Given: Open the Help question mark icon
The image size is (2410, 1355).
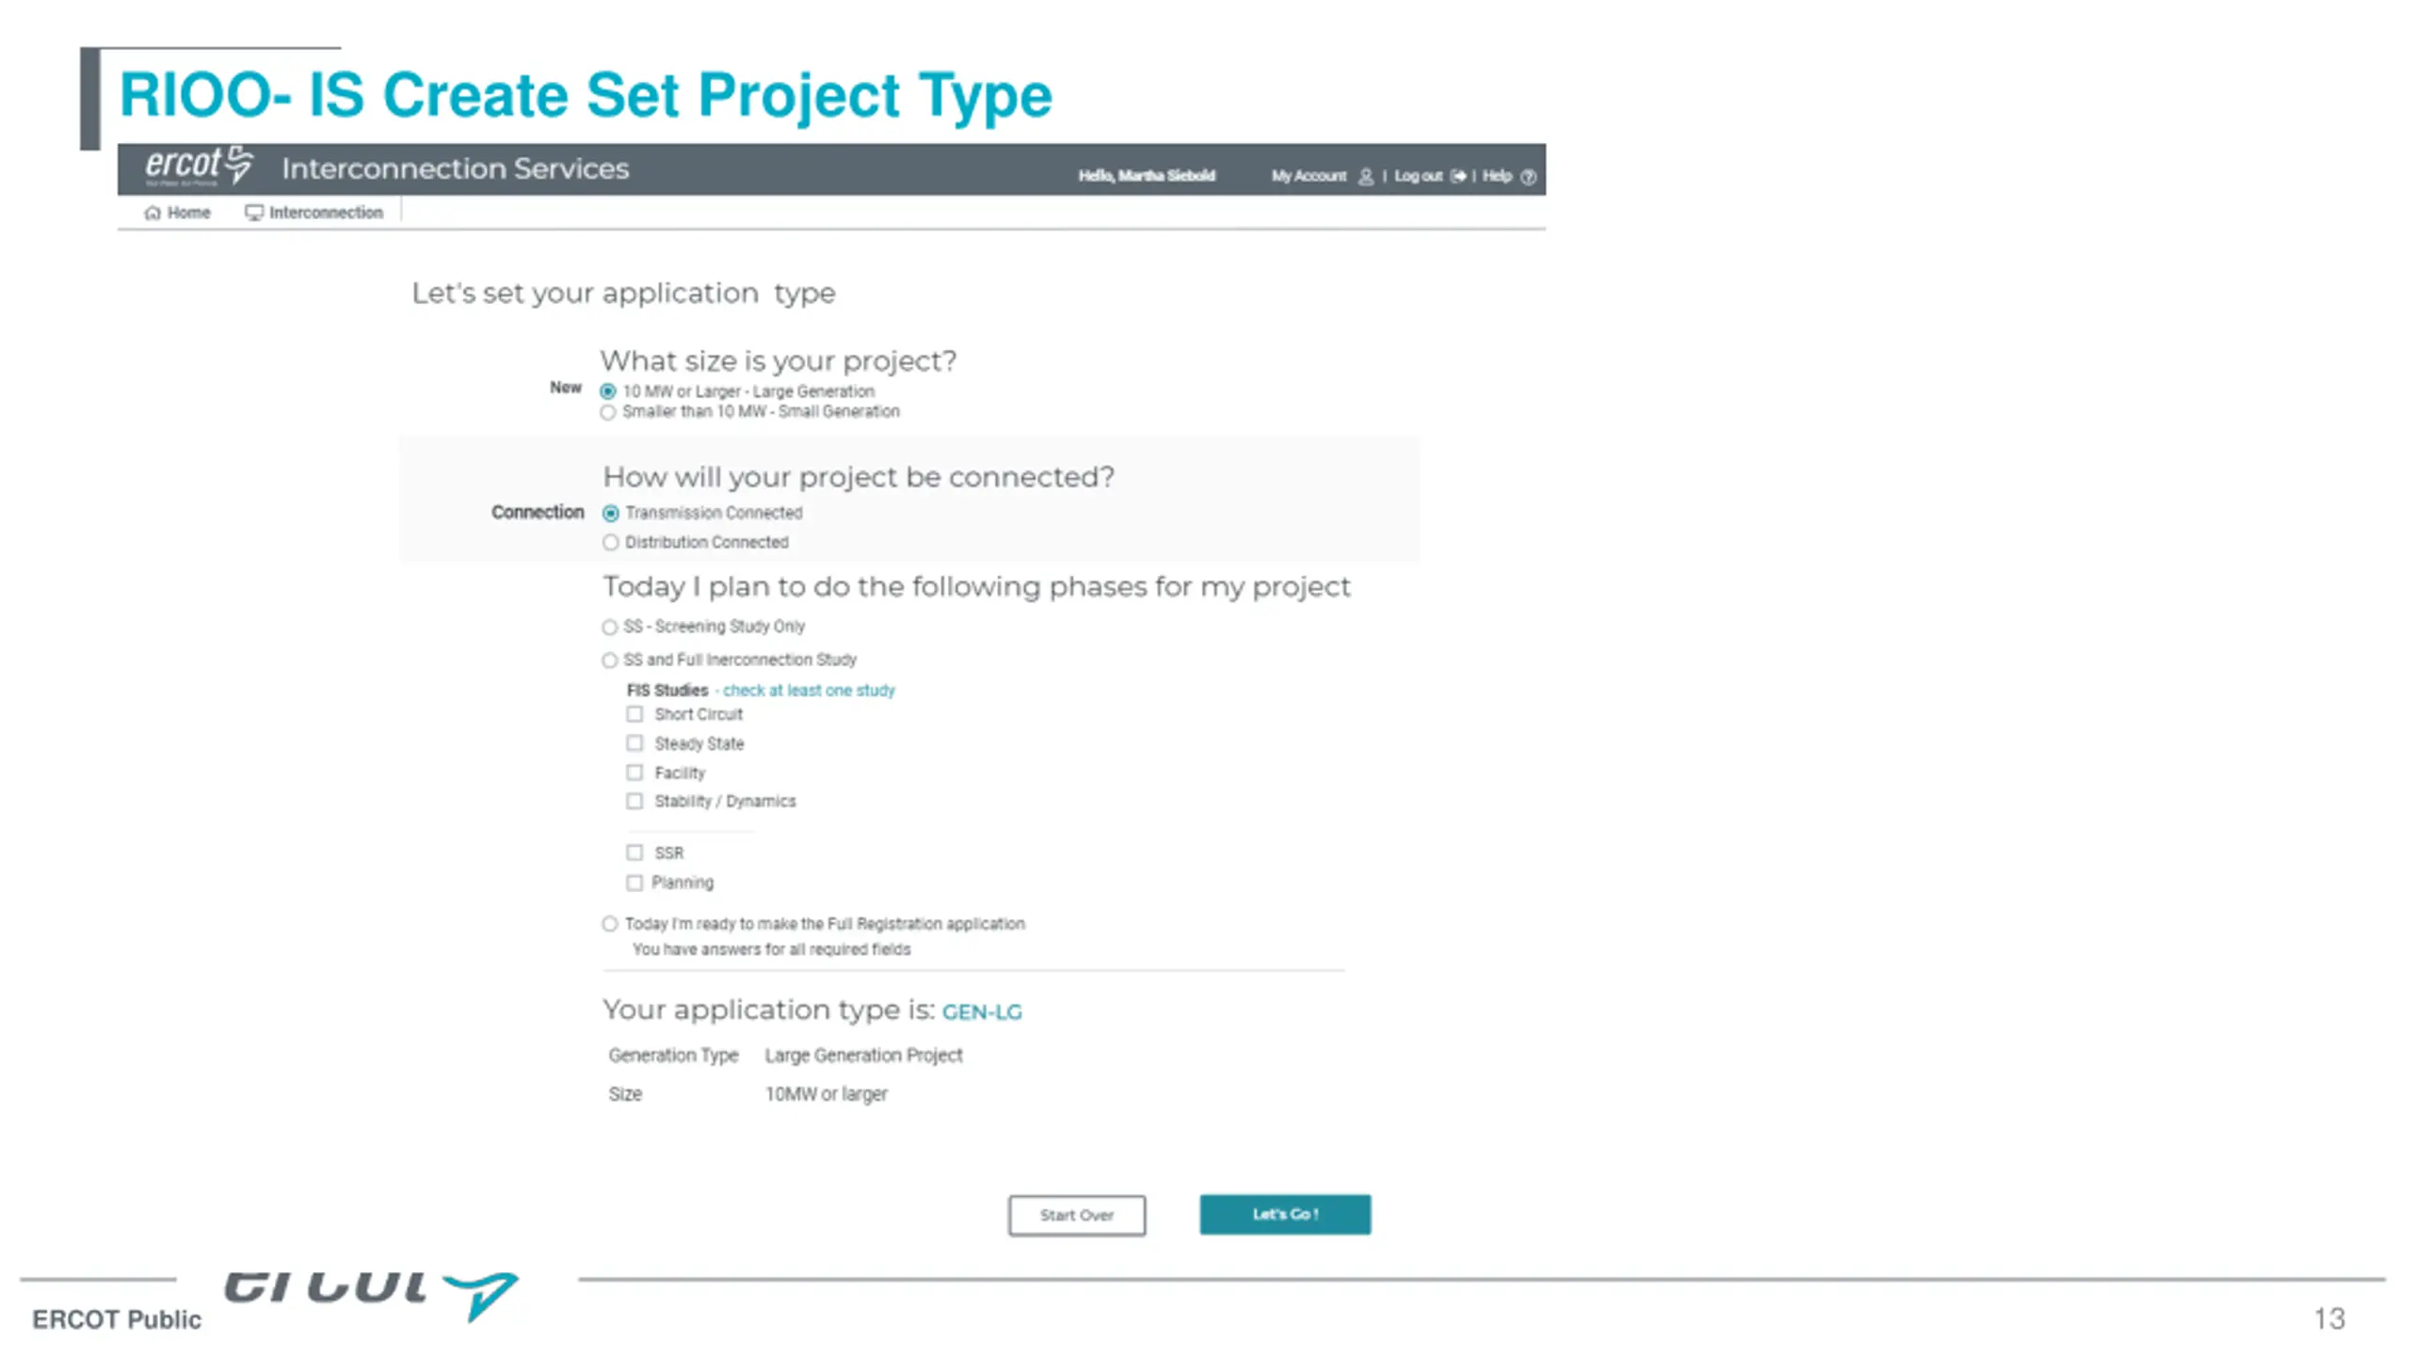Looking at the screenshot, I should tap(1529, 176).
